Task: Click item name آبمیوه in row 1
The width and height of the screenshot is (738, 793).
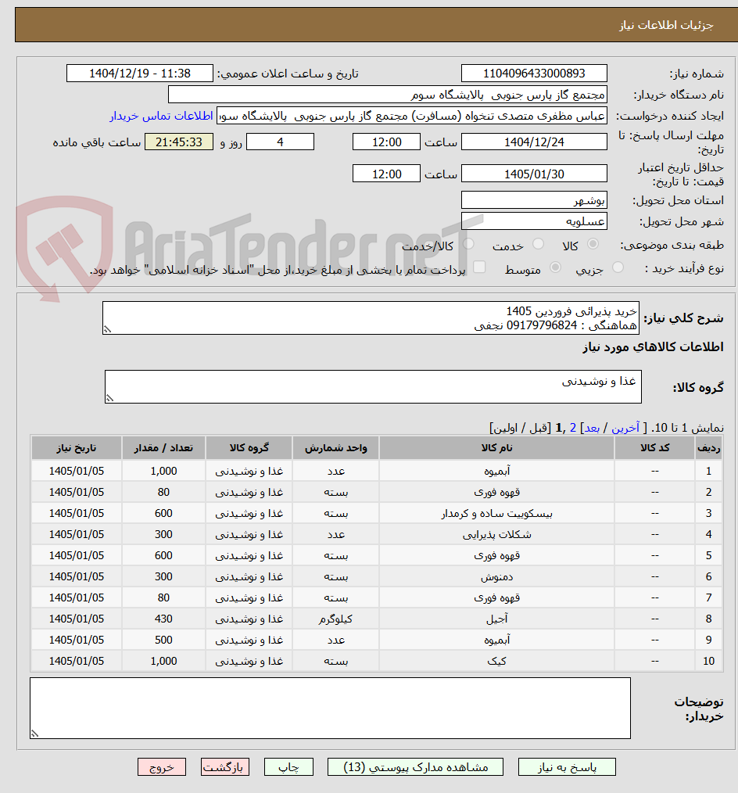Action: click(497, 471)
